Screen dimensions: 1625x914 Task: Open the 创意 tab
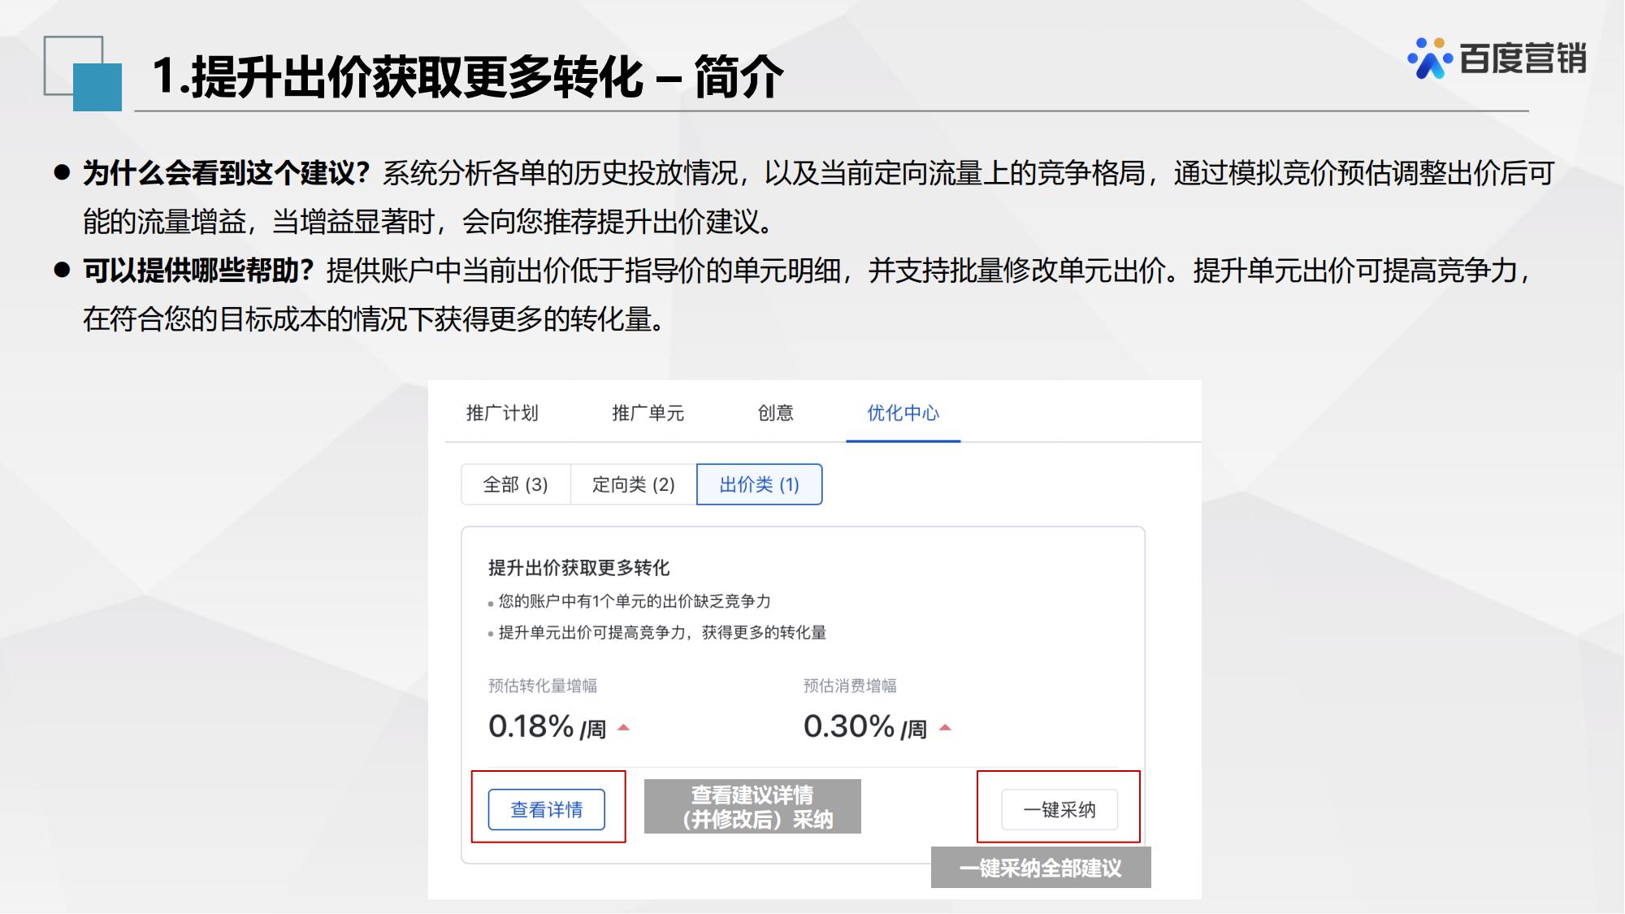[775, 413]
